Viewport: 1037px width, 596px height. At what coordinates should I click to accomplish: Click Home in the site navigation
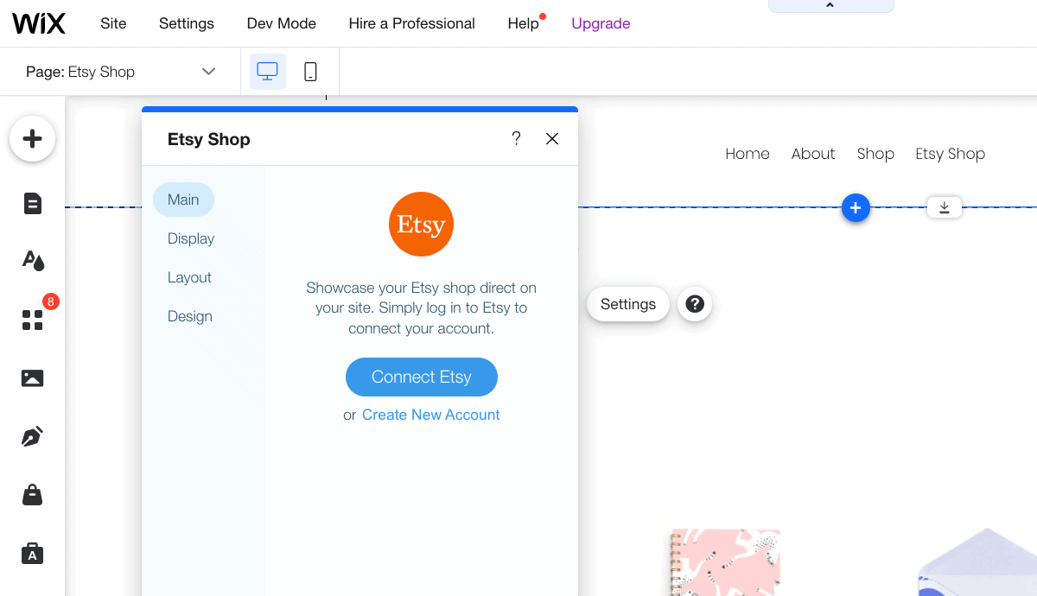point(748,154)
